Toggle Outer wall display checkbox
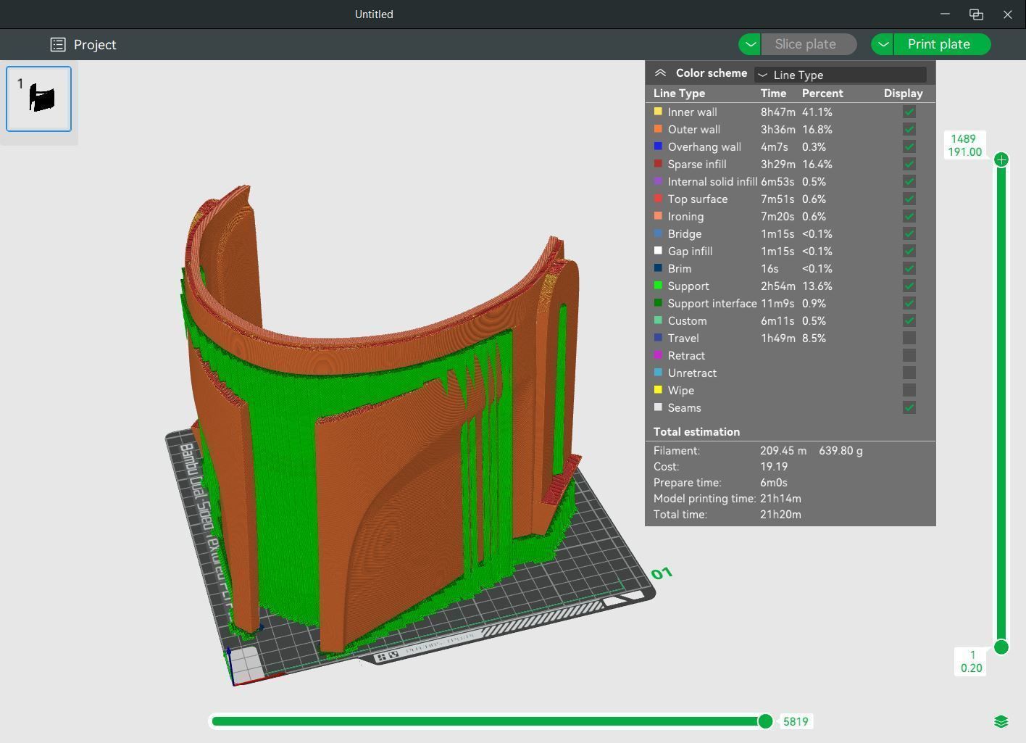1026x743 pixels. [909, 129]
